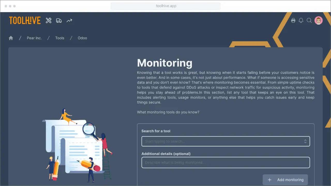
Task: Select the Odoo breadcrumb entry
Action: coord(82,38)
